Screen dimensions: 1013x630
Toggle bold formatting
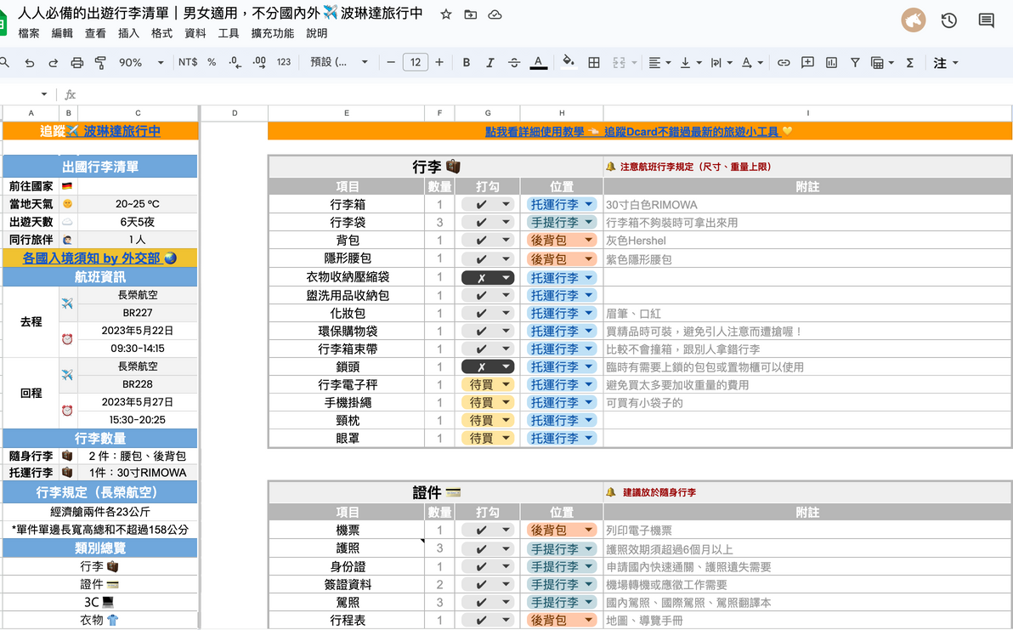[466, 63]
